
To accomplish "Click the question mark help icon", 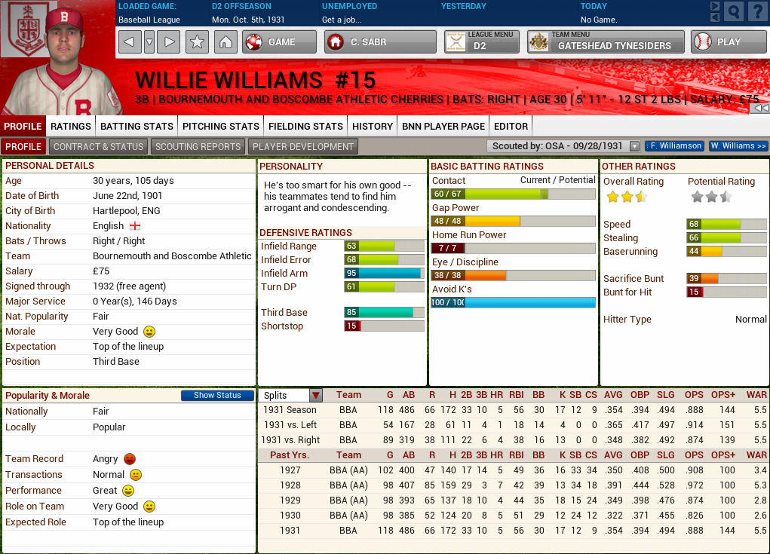I will tap(757, 11).
